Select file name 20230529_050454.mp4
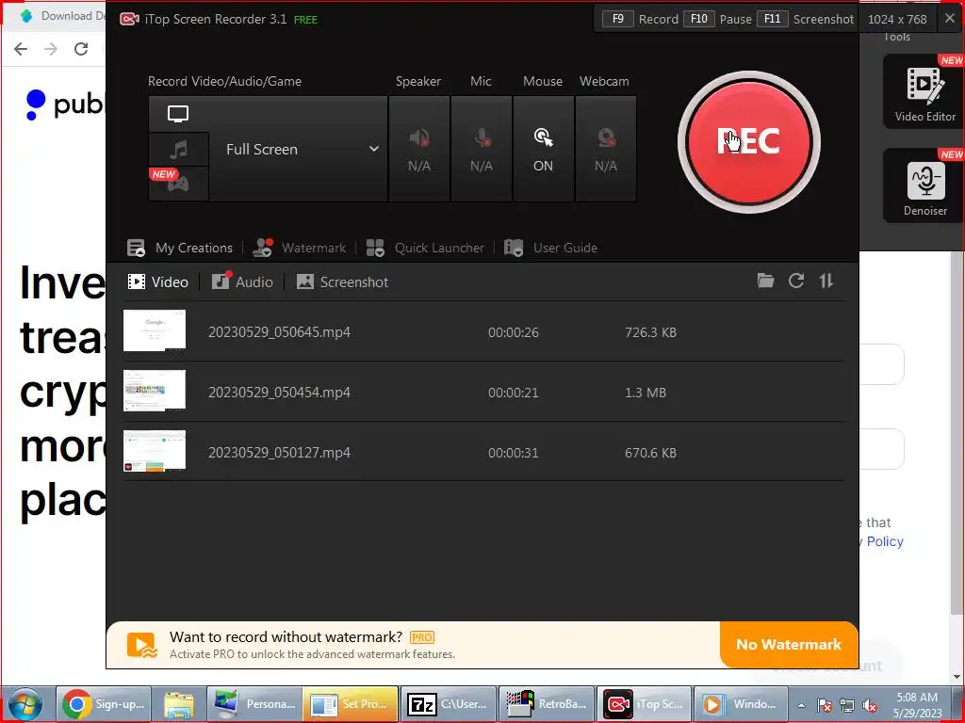Image resolution: width=965 pixels, height=723 pixels. pyautogui.click(x=279, y=393)
